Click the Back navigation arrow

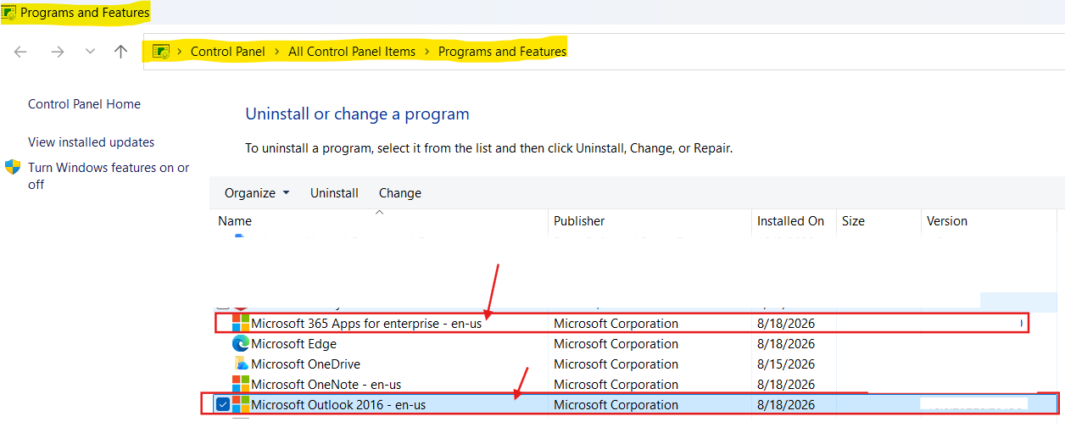[x=20, y=52]
